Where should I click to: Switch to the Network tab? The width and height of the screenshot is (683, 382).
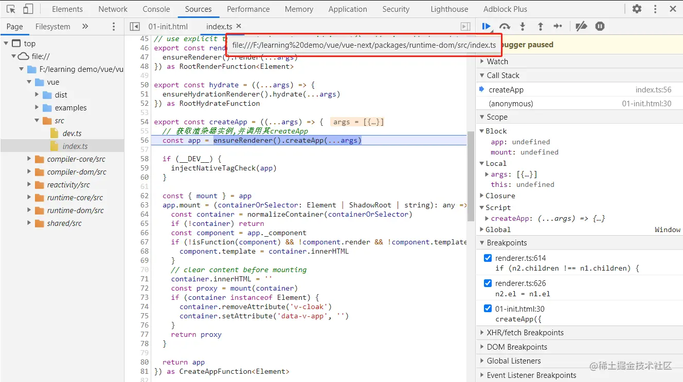[x=113, y=9]
